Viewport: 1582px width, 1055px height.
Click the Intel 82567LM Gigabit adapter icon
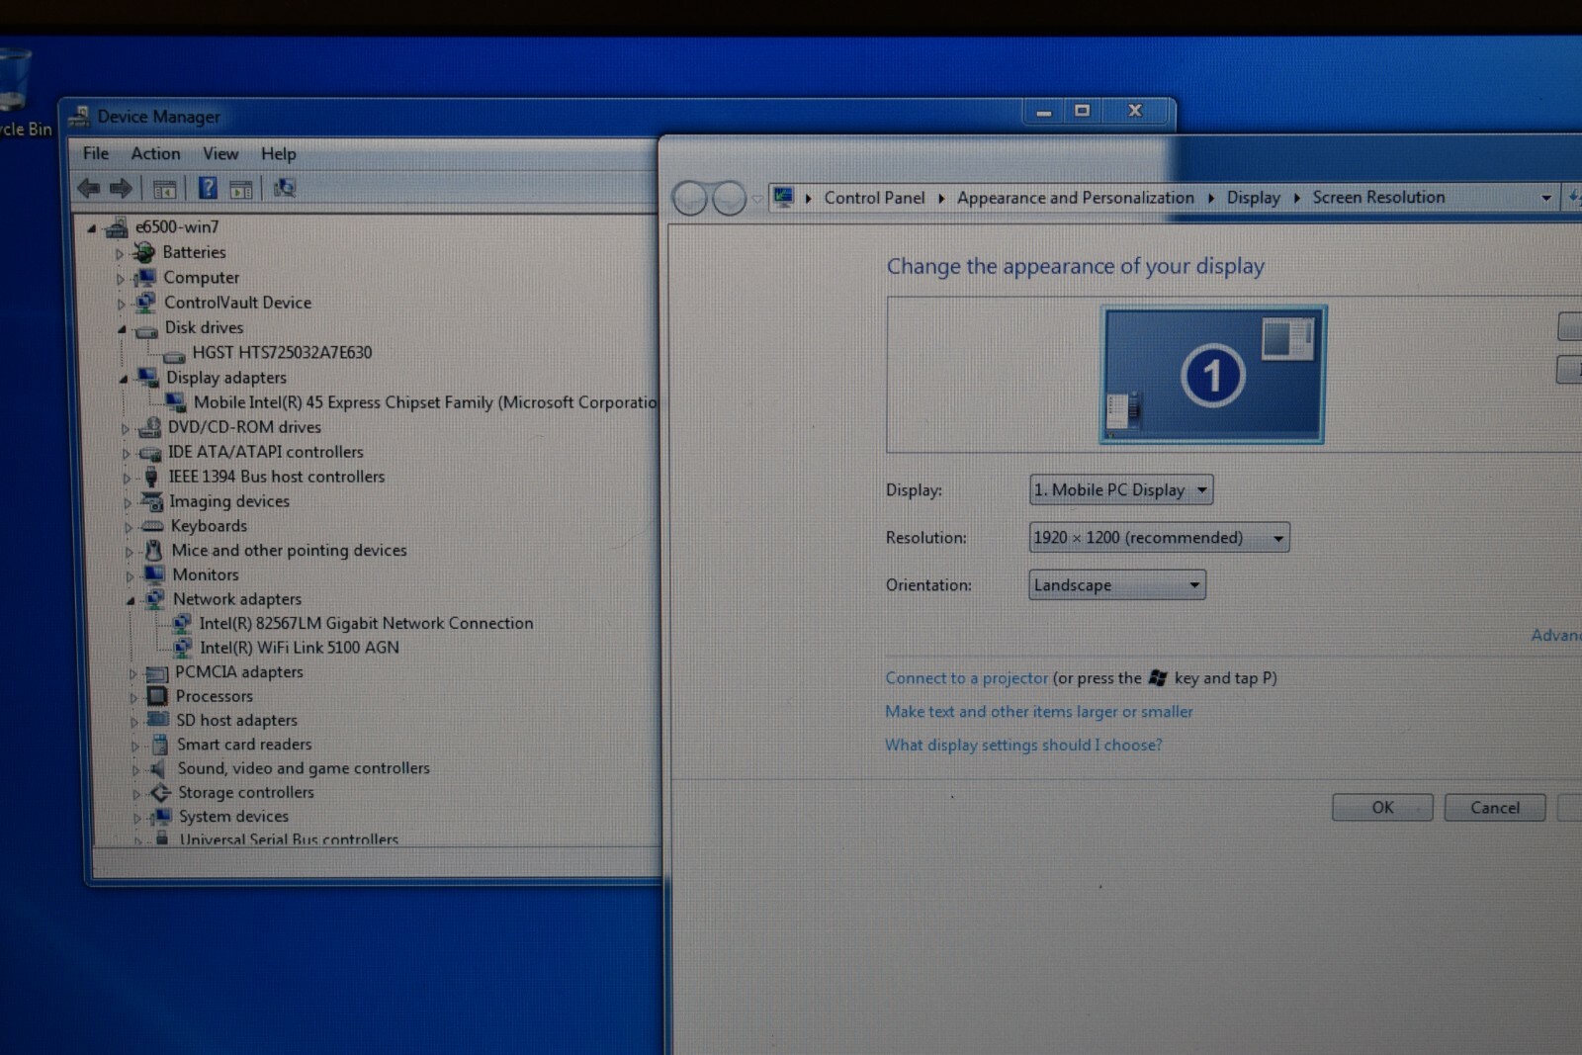[182, 623]
